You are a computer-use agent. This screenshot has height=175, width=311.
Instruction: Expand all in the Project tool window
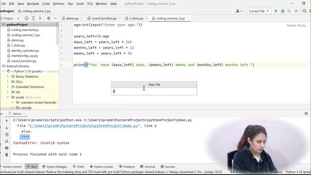click(34, 18)
